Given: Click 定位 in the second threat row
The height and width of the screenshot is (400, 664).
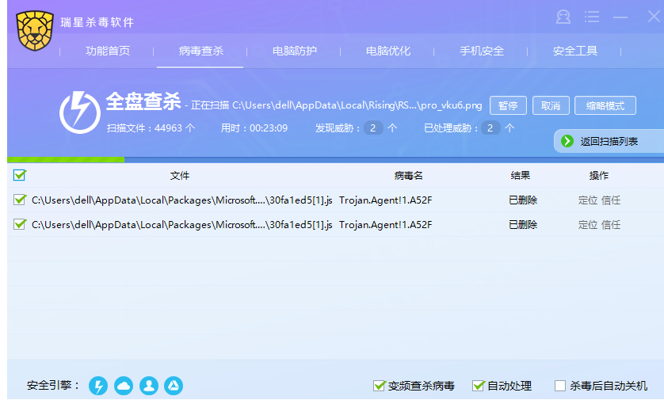Looking at the screenshot, I should click(x=588, y=225).
